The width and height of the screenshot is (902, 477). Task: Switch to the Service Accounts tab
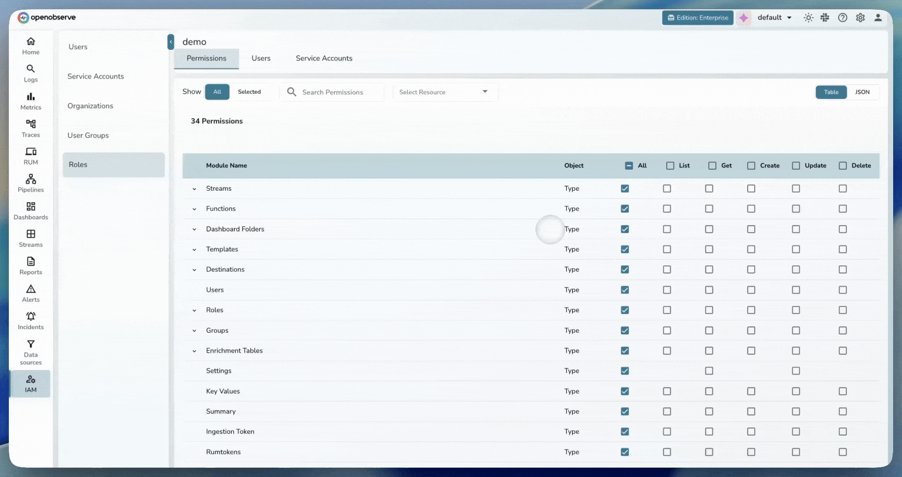click(x=324, y=58)
